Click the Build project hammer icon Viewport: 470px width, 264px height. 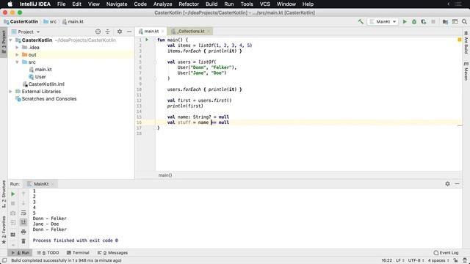point(361,21)
